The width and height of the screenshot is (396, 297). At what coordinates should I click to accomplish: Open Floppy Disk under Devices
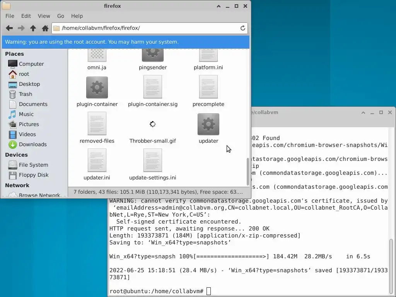point(34,175)
